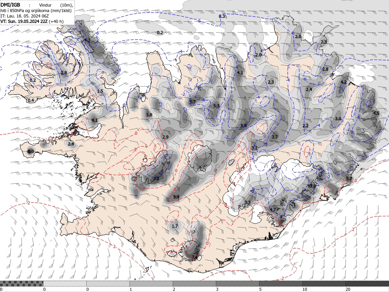Click the 1.5 snowfall value label
This screenshot has height=292, width=389.
pos(100,91)
